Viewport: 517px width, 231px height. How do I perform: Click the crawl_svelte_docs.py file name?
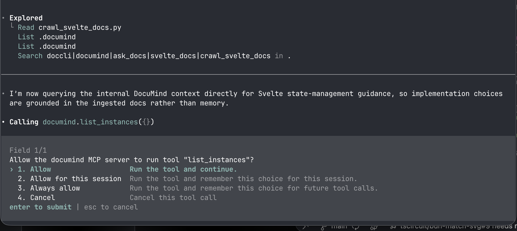pos(80,27)
